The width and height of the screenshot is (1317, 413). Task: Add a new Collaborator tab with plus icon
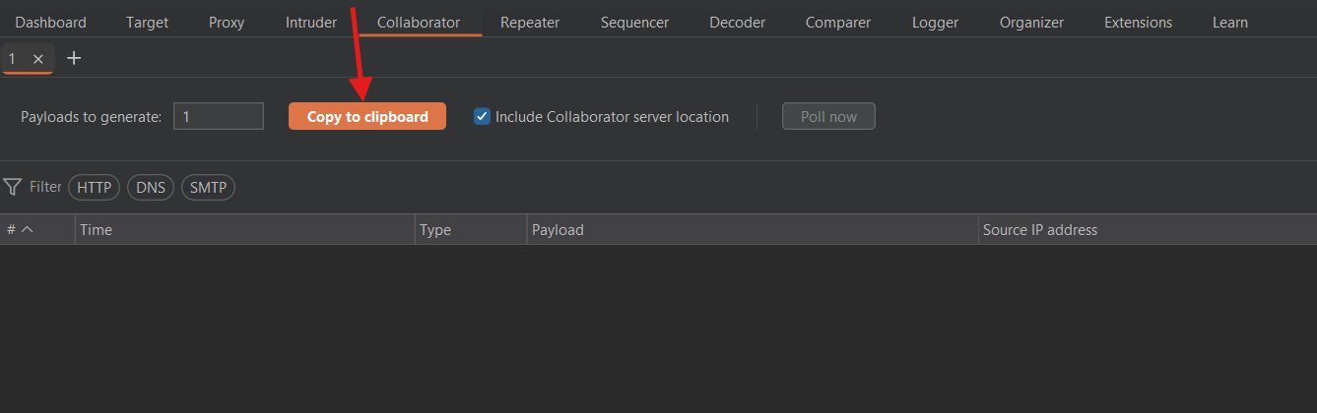74,58
